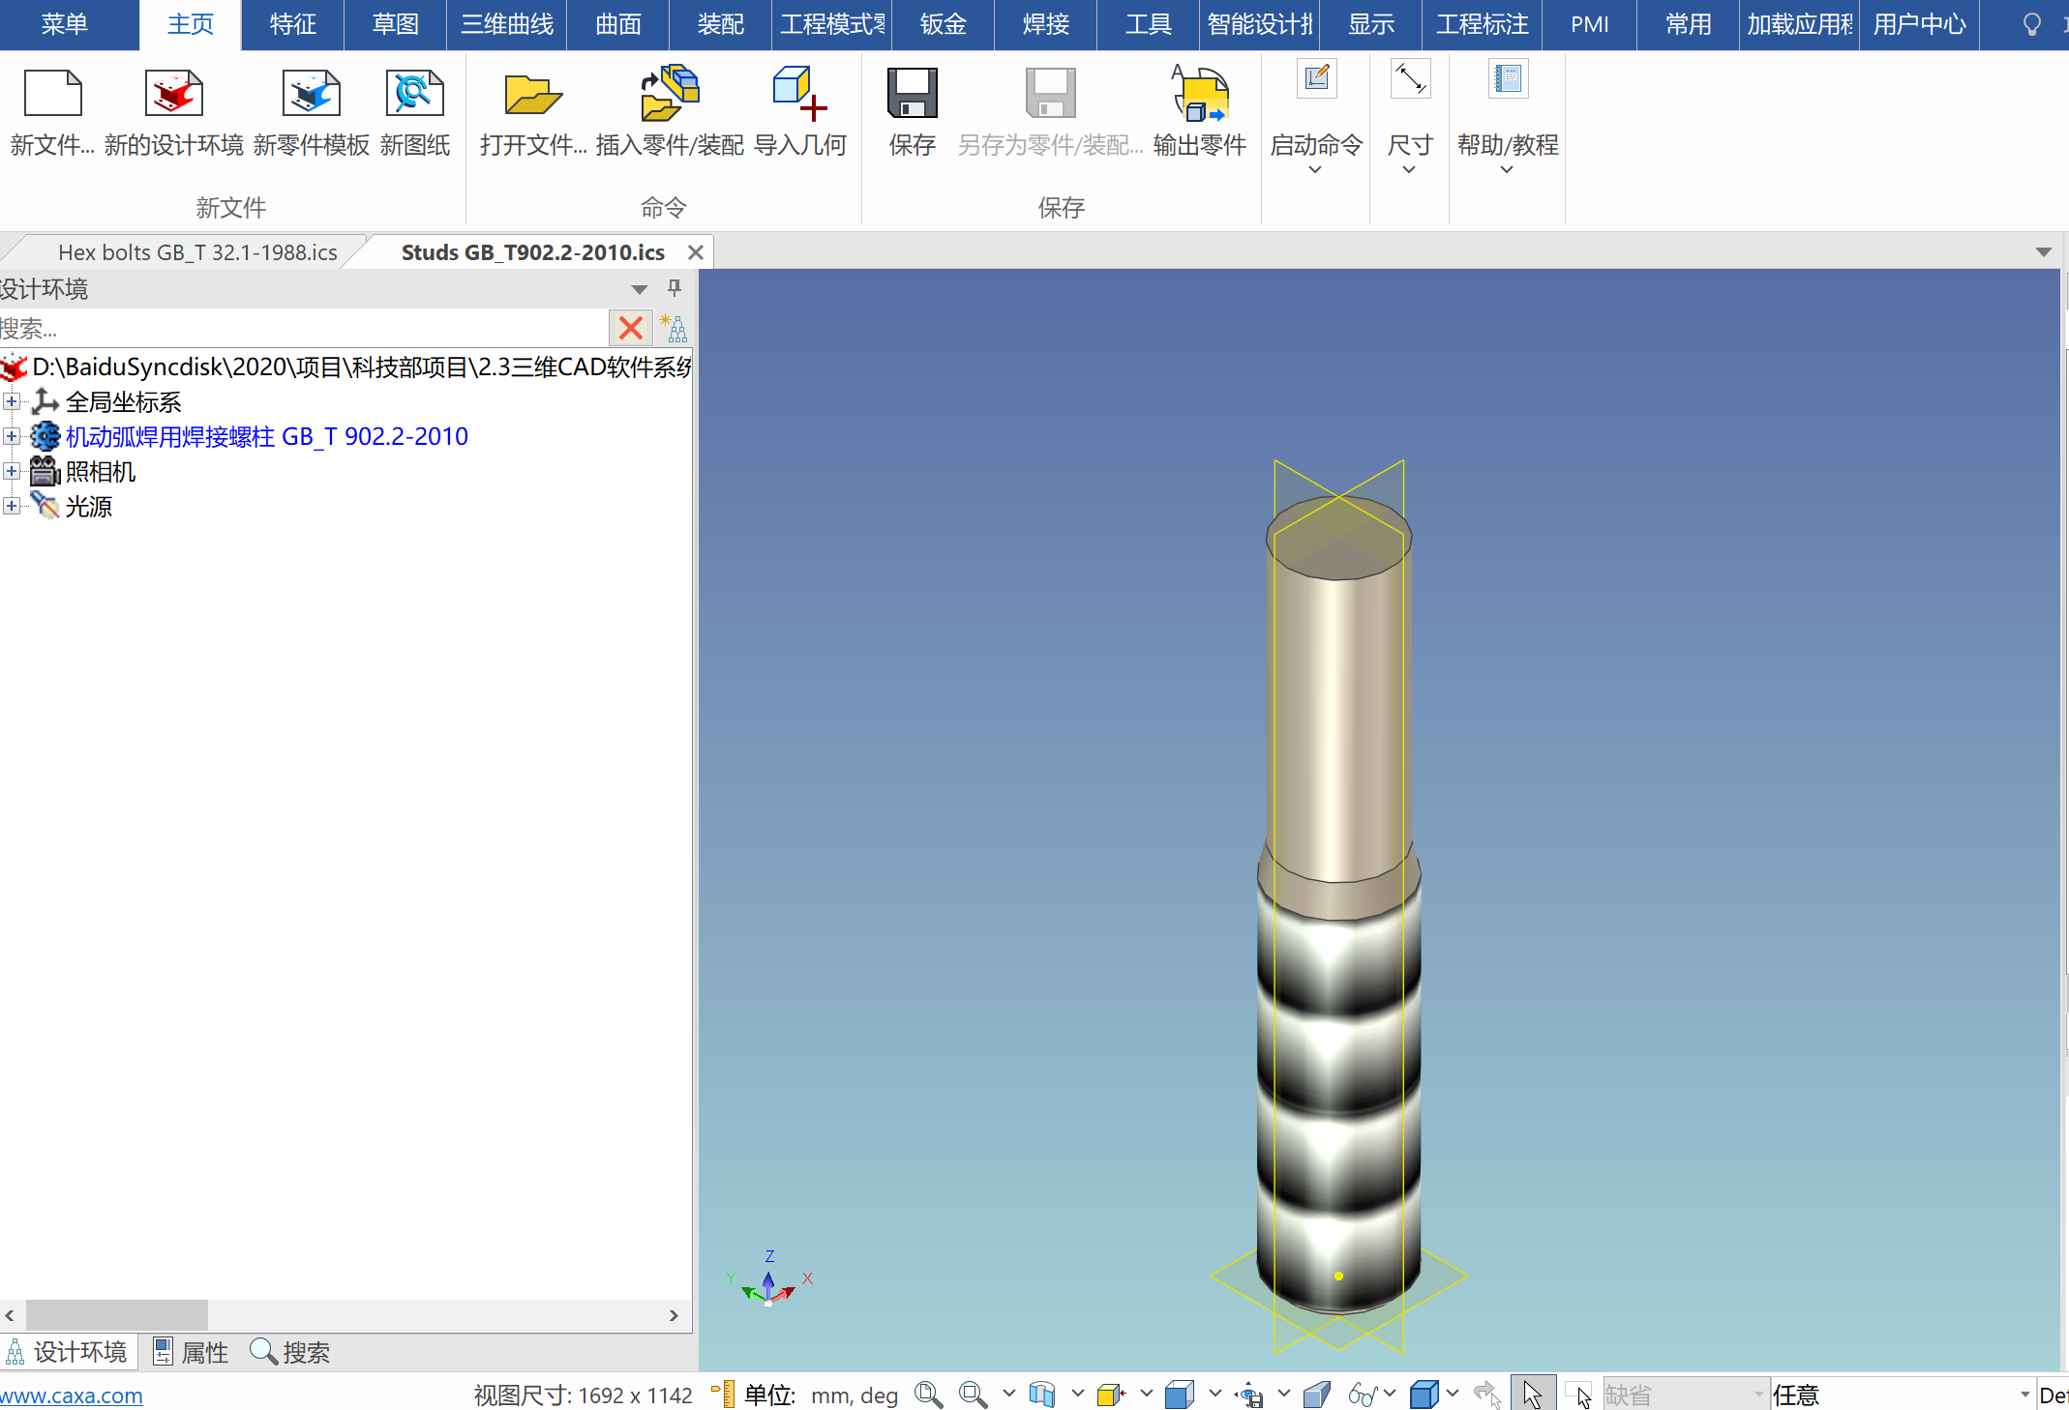Image resolution: width=2069 pixels, height=1410 pixels.
Task: Expand the welding stud GB_T 902.2-2010 node
Action: point(12,436)
